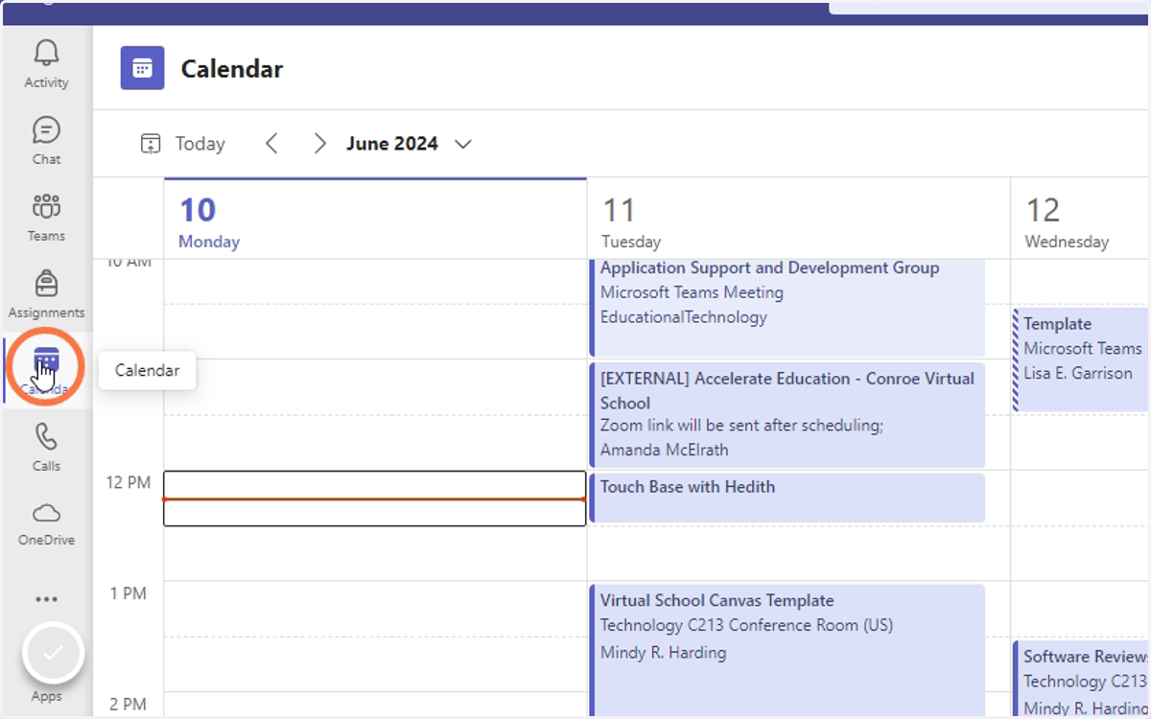Click the 1 PM time label
Image resolution: width=1151 pixels, height=719 pixels.
[x=129, y=593]
